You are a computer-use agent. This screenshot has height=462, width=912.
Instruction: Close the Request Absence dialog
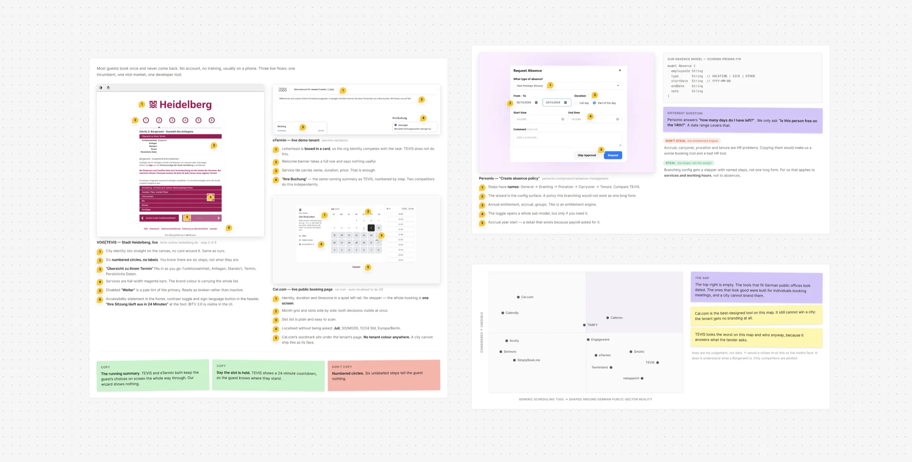[620, 70]
